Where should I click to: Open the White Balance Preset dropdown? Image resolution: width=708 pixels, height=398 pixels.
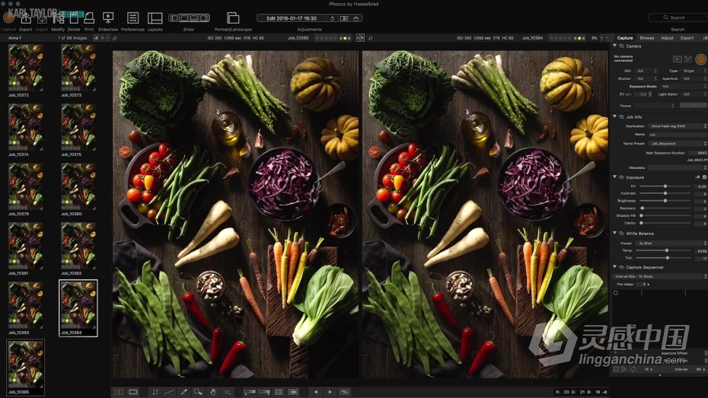tap(671, 244)
